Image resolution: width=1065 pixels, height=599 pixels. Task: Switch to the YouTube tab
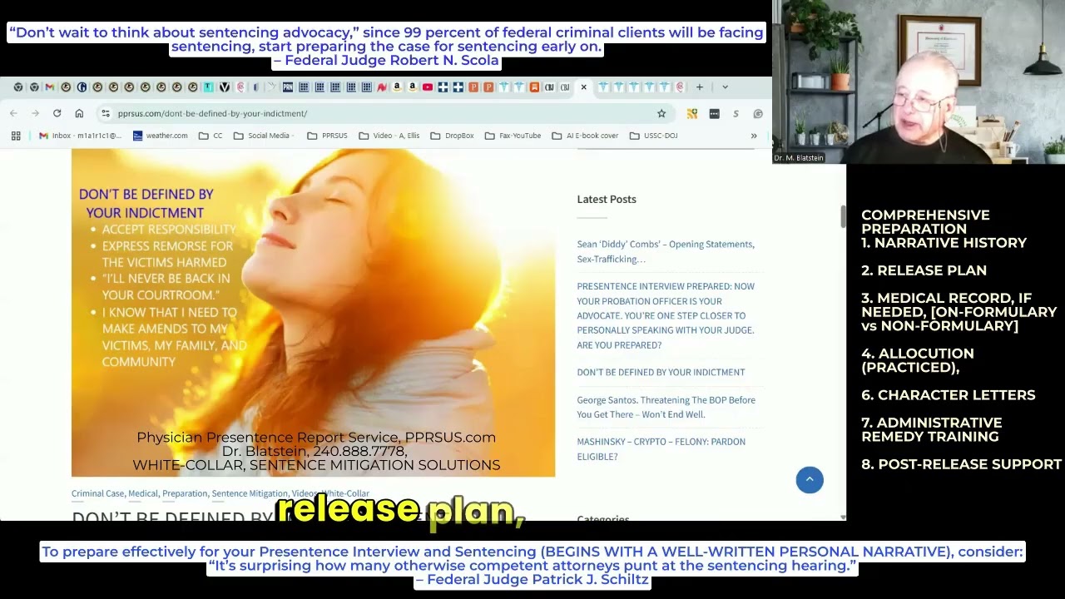[427, 87]
